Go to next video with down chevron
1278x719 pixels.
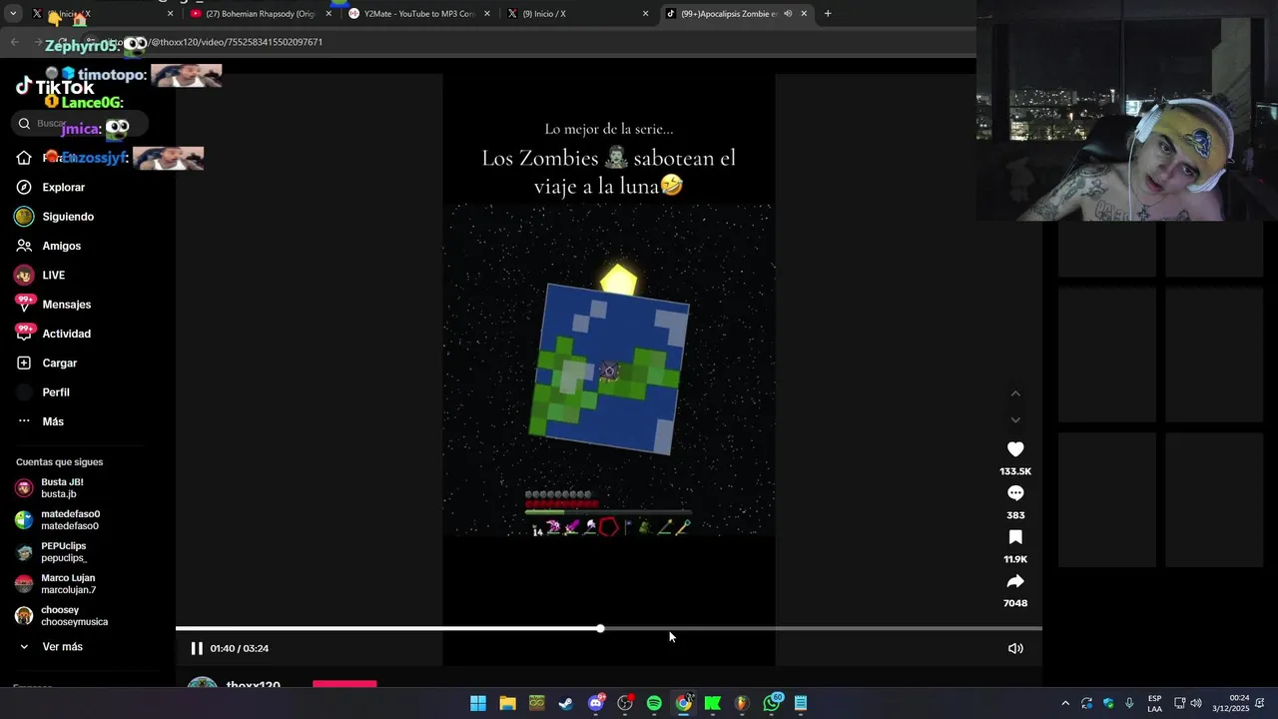1015,419
